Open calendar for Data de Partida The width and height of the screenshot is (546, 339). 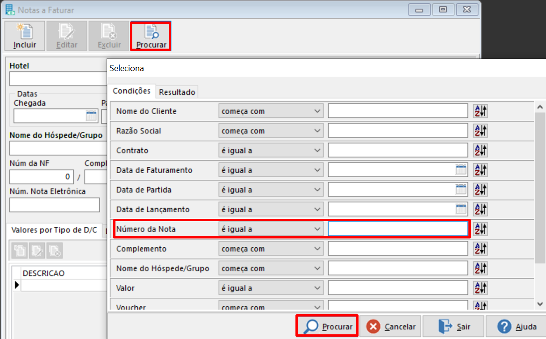pos(461,190)
